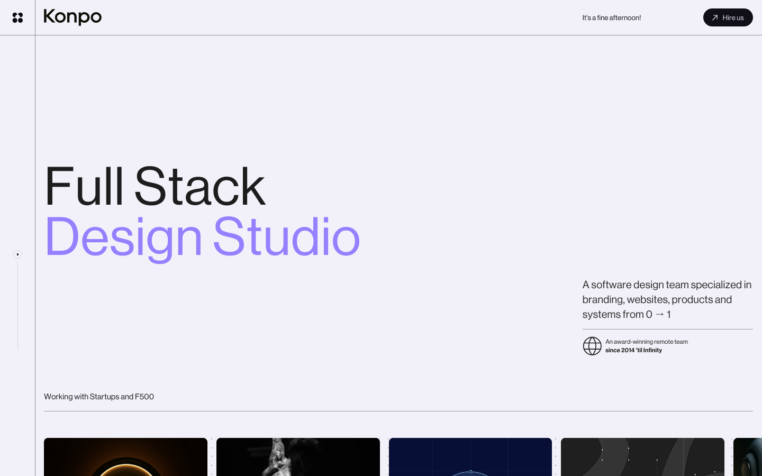Image resolution: width=762 pixels, height=476 pixels.
Task: Click the "It's a fine afternoon!" greeting
Action: pyautogui.click(x=611, y=17)
